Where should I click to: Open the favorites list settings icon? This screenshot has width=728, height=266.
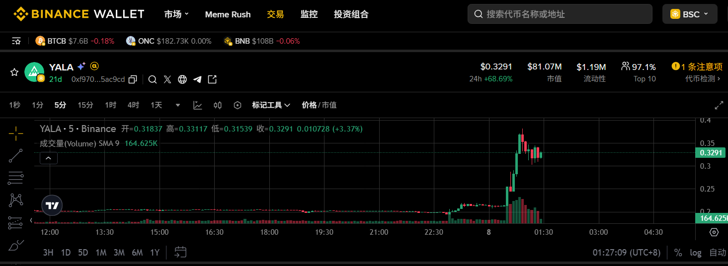[x=16, y=41]
